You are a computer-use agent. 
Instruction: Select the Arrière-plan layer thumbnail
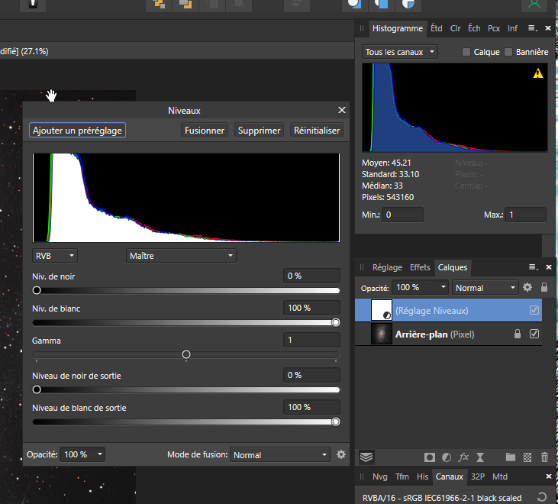point(382,334)
